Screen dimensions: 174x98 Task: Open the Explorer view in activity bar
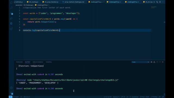[11, 3]
